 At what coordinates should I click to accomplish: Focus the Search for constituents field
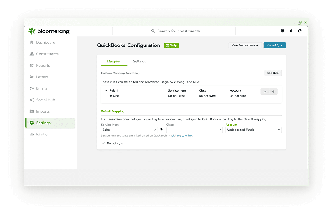(174, 31)
